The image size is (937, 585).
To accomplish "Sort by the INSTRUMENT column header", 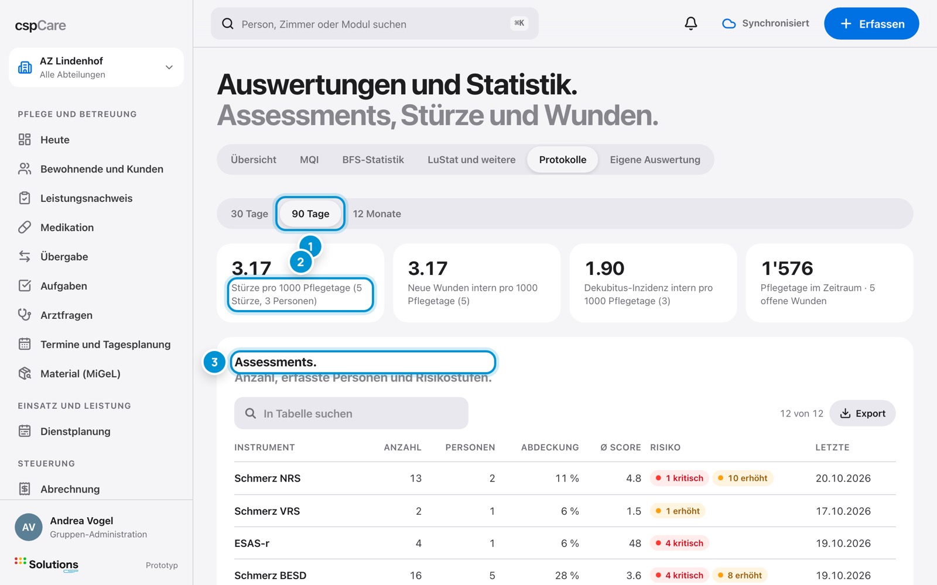I will 265,447.
